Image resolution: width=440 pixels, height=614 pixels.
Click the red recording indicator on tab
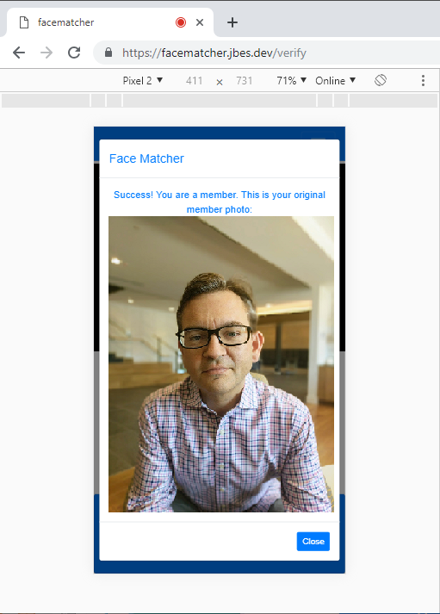pos(181,22)
